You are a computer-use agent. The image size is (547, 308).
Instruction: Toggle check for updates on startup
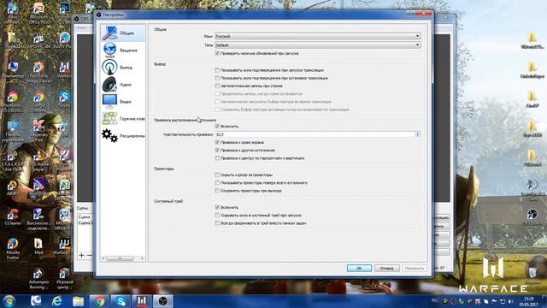pyautogui.click(x=217, y=53)
